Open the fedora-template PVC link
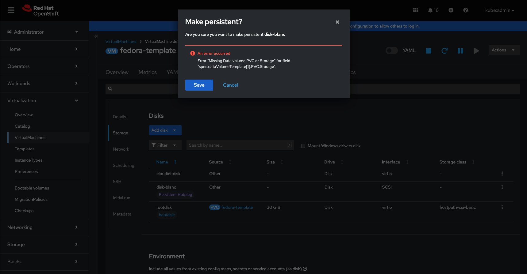 tap(237, 207)
